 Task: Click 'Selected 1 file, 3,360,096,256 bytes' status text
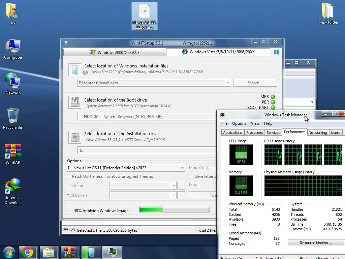point(107,230)
